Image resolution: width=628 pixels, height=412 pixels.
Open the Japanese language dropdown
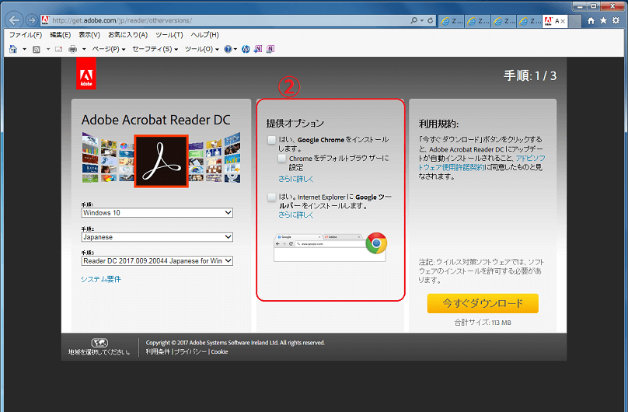click(x=157, y=237)
